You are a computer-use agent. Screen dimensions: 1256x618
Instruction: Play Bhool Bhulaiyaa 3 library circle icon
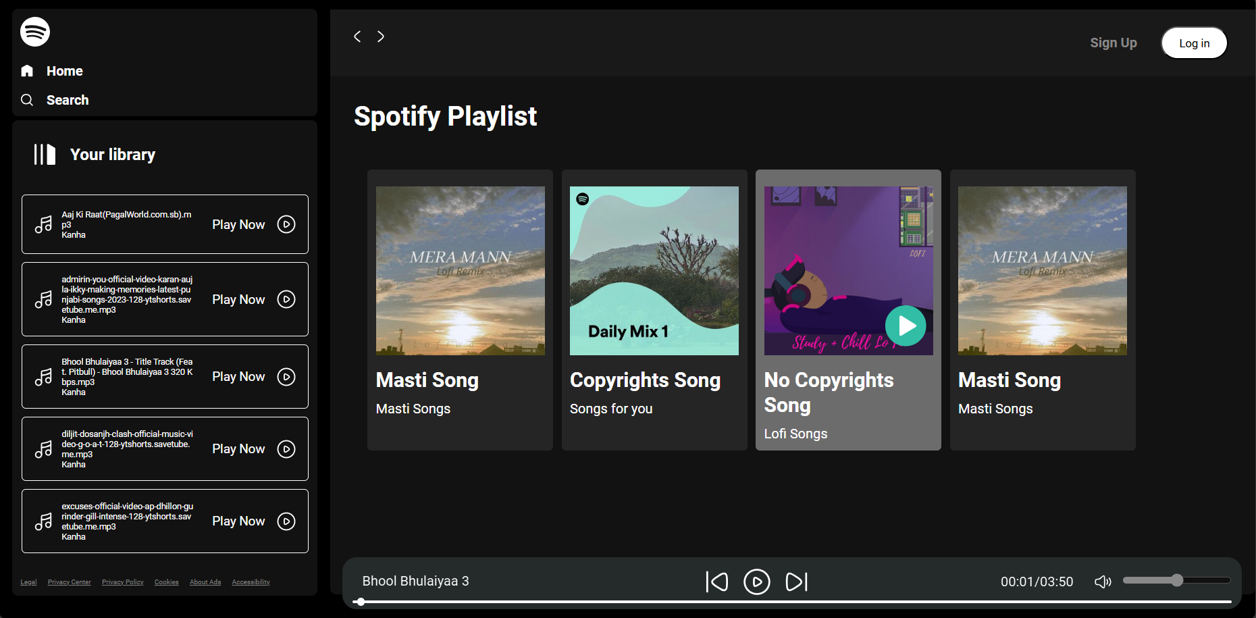tap(286, 377)
